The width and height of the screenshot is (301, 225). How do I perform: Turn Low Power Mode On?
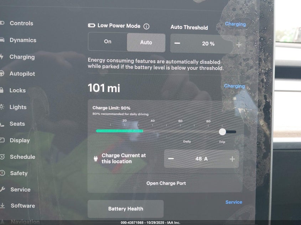click(108, 42)
